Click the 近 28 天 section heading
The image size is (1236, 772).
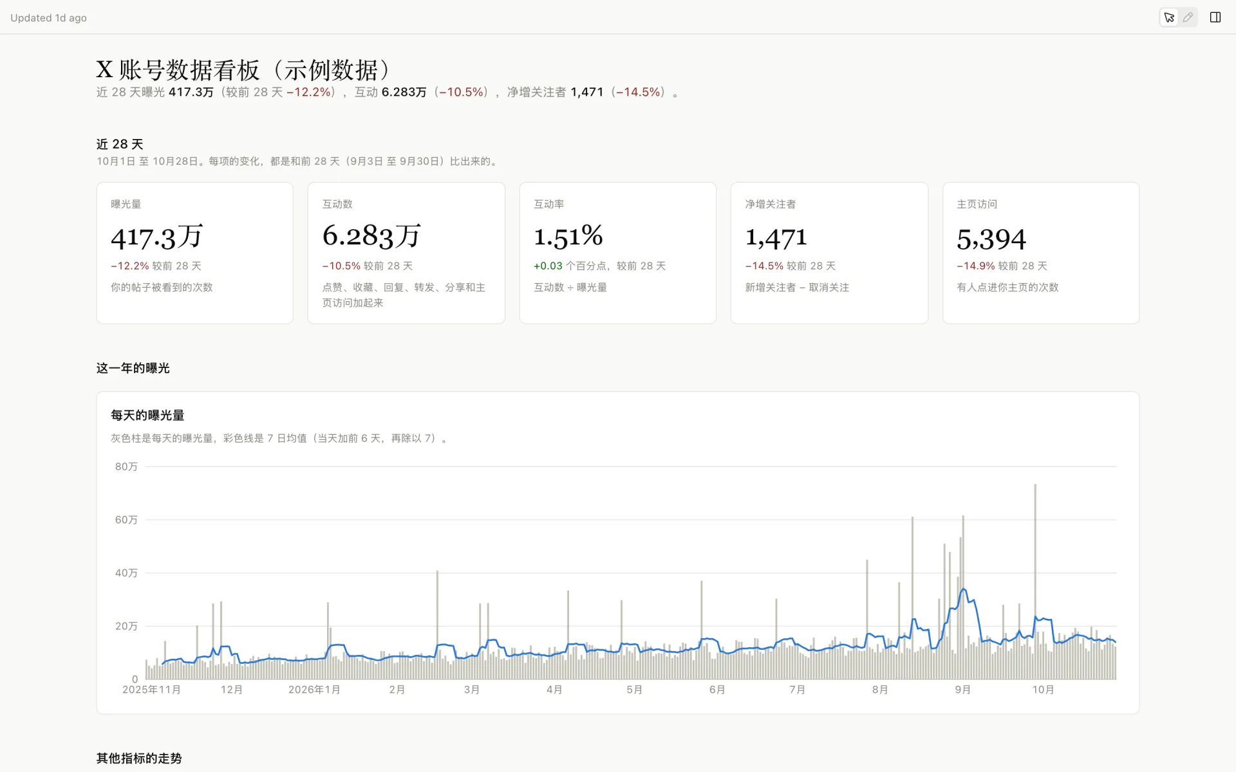coord(120,144)
